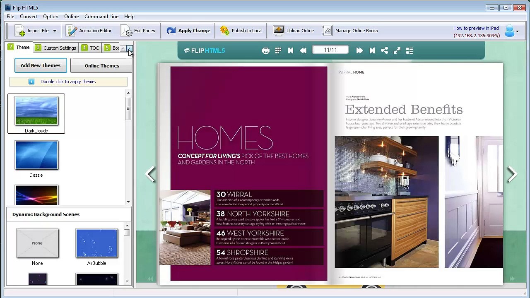Switch to the Theme tab
The height and width of the screenshot is (298, 530).
pos(19,48)
